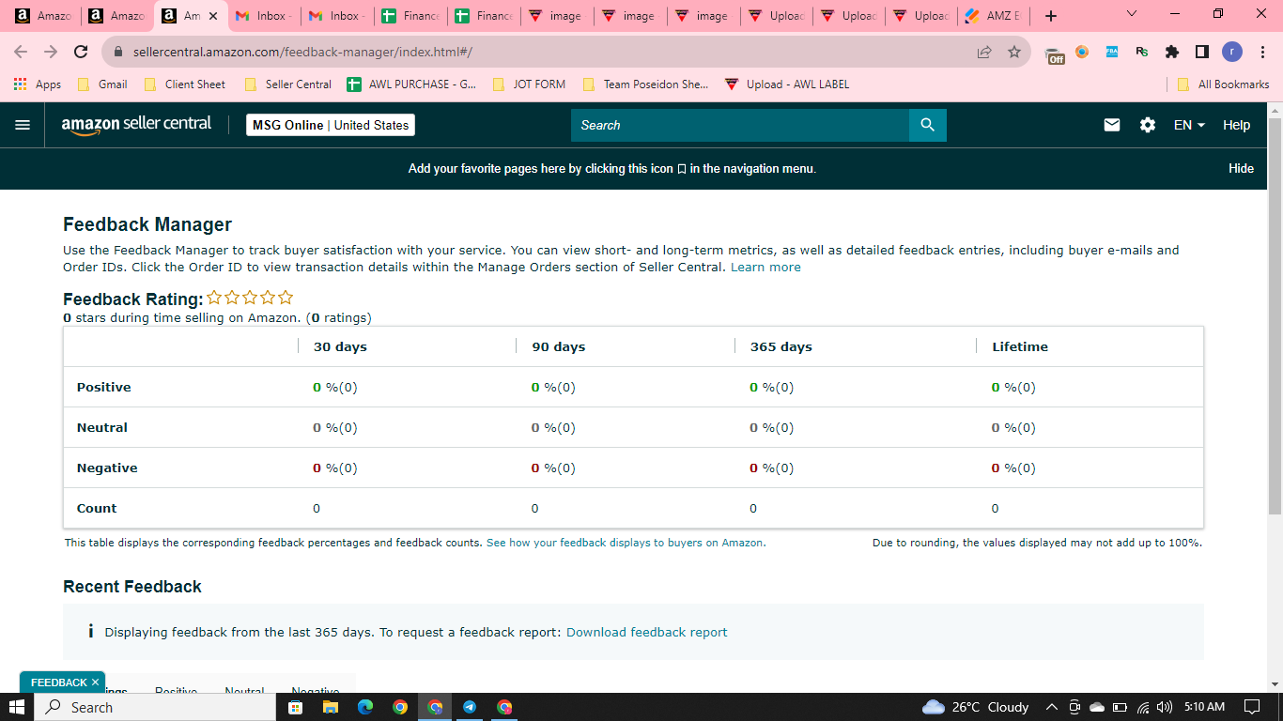
Task: Open the Seller Central hamburger navigation menu
Action: [23, 125]
